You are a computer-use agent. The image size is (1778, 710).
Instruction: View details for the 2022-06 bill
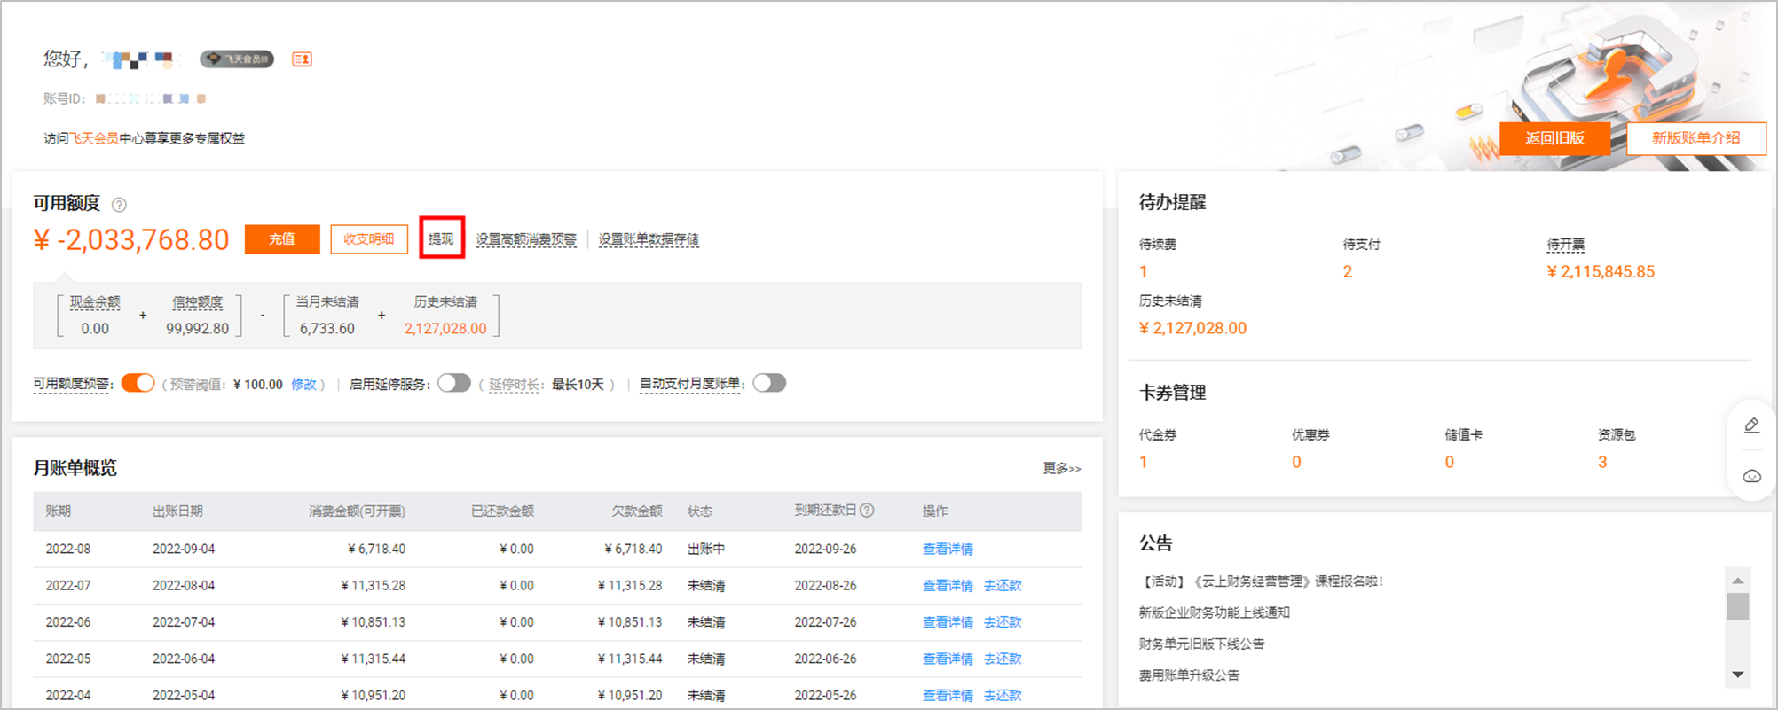948,622
